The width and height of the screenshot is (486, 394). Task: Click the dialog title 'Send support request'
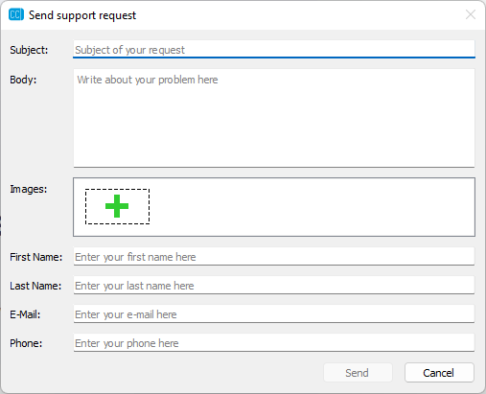pos(82,15)
